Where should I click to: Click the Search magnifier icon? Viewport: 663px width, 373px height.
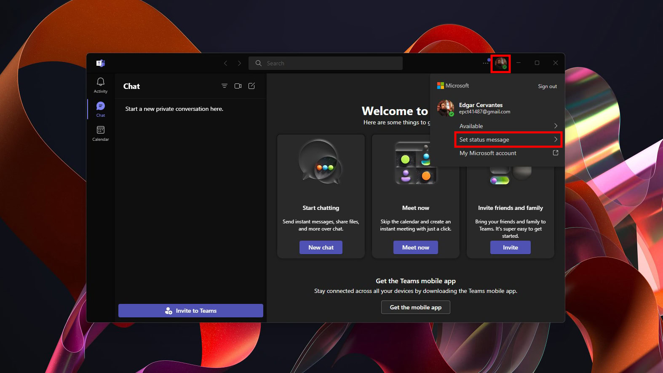(259, 63)
